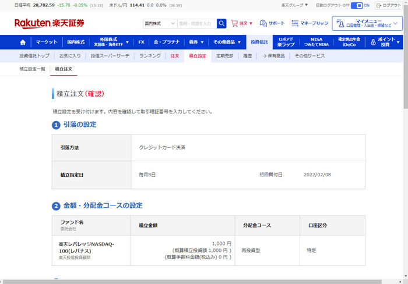
Task: Click the 銘柄・用語 search input field
Action: [196, 23]
